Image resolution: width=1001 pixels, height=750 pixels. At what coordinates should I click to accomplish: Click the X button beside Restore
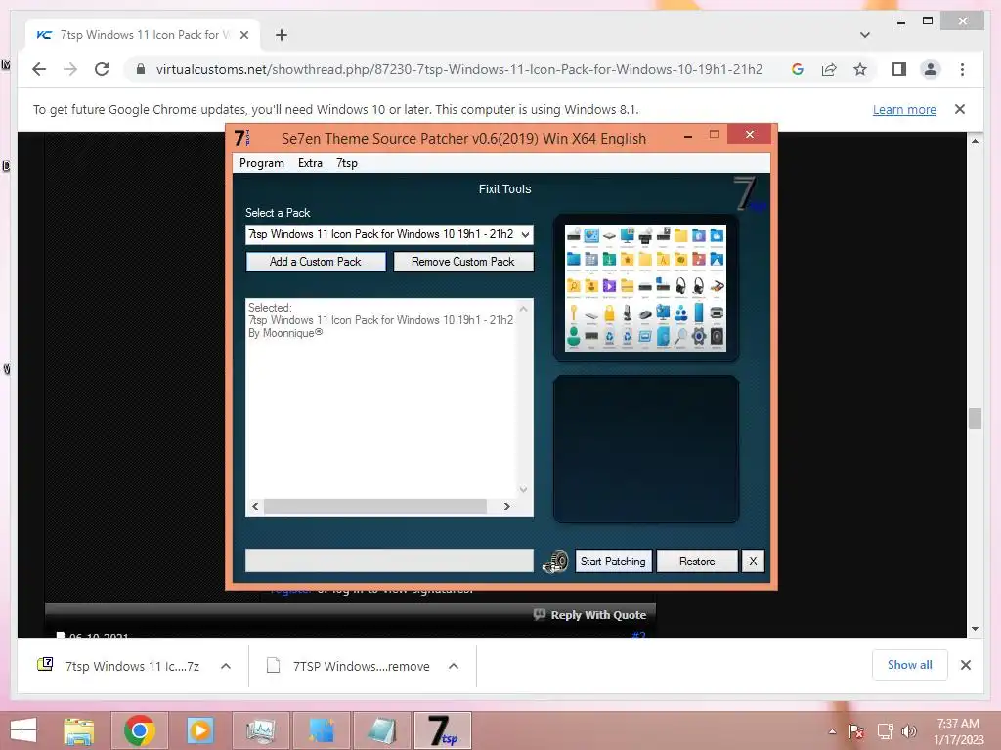click(x=753, y=562)
